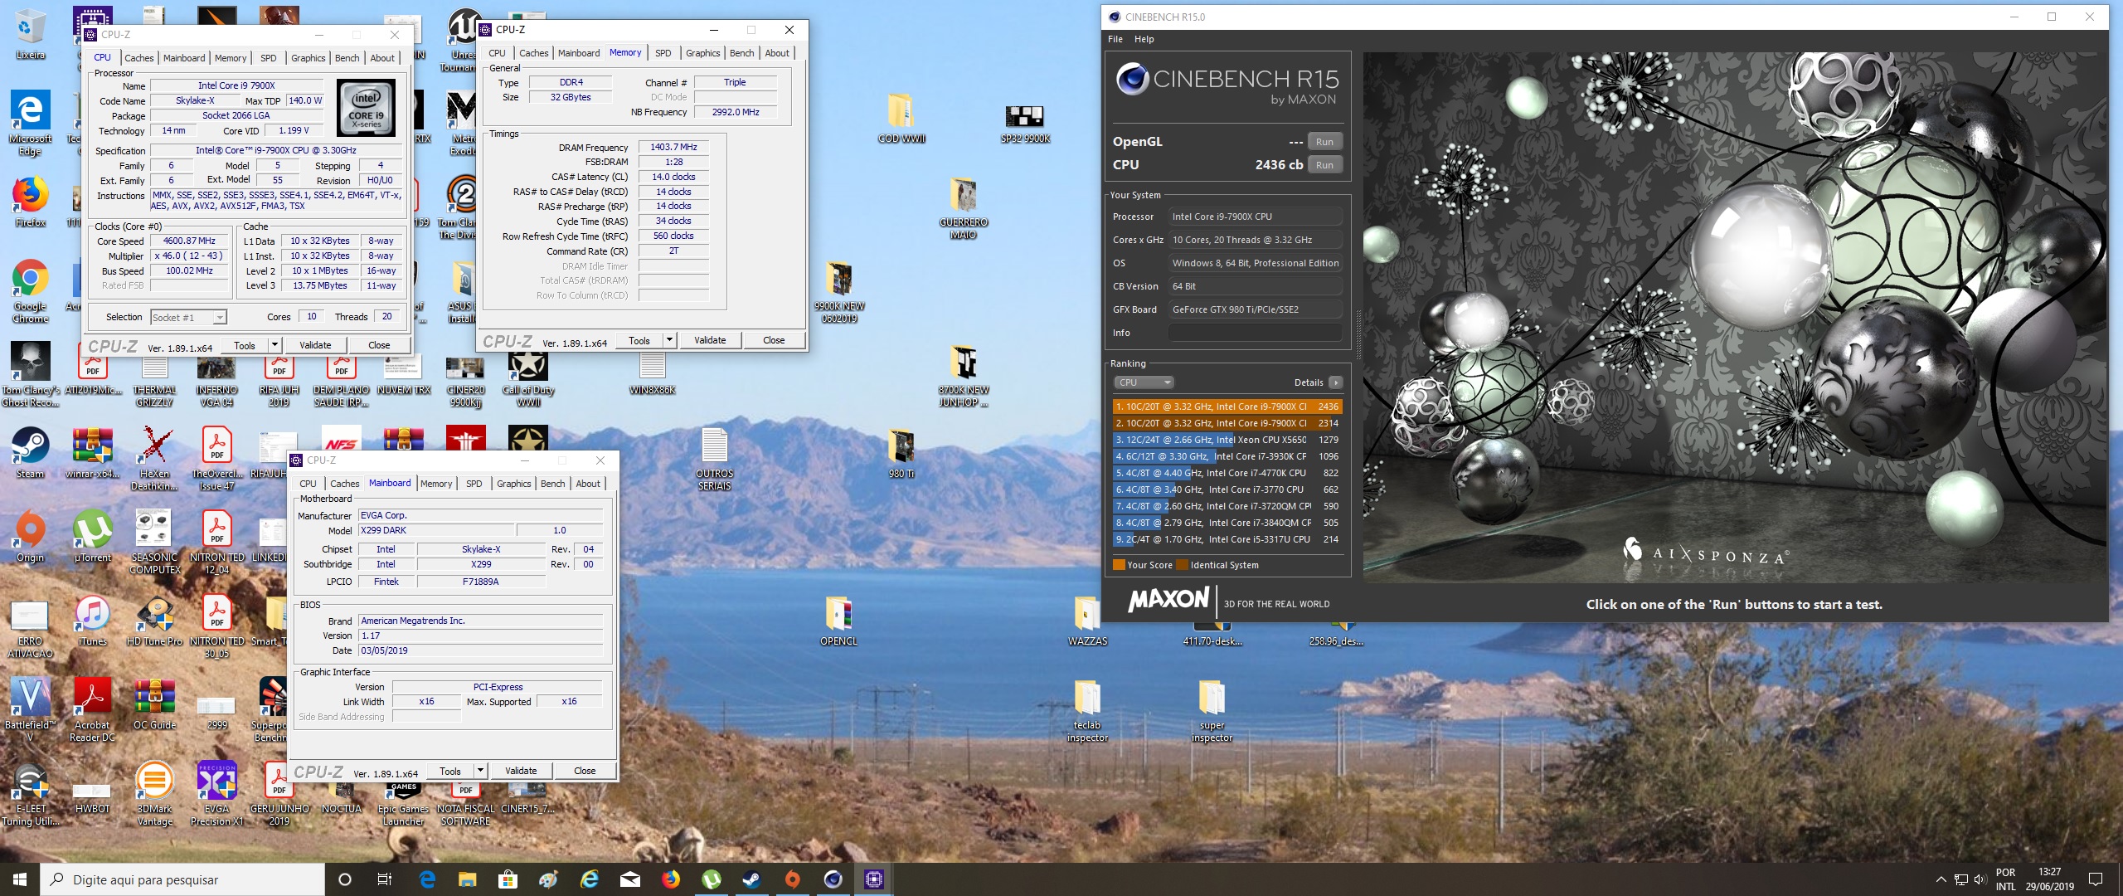Viewport: 2123px width, 896px height.
Task: Click the Cinebench render image
Action: click(1735, 318)
